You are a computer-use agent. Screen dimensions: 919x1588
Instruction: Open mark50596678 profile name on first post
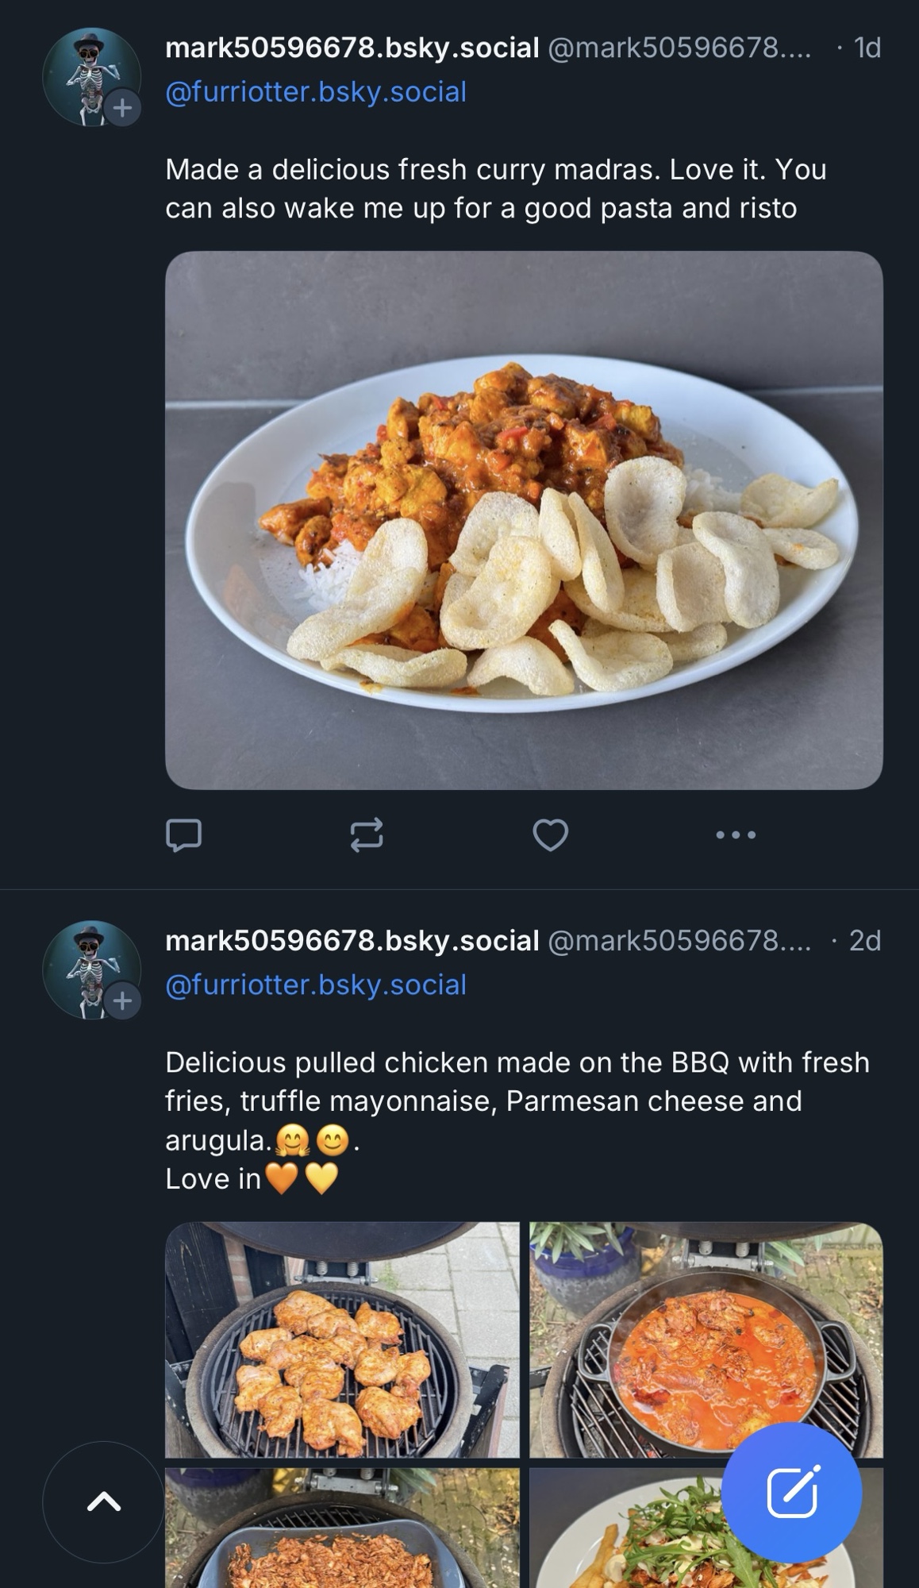pyautogui.click(x=352, y=48)
